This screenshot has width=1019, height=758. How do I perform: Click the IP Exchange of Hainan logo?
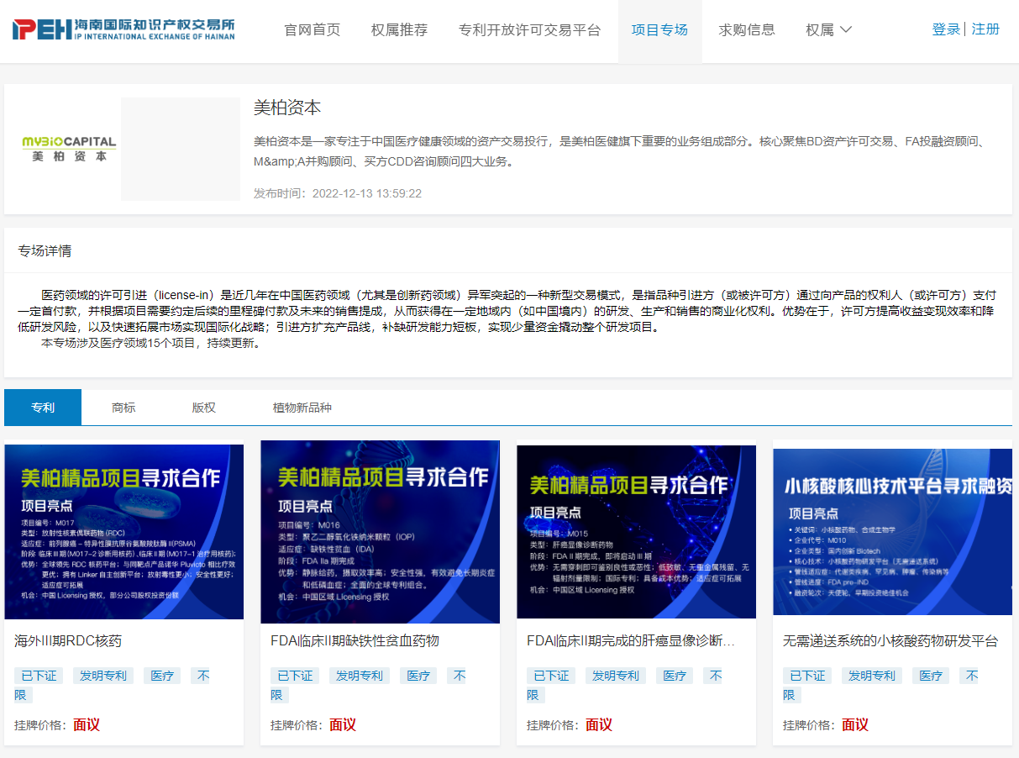coord(123,29)
